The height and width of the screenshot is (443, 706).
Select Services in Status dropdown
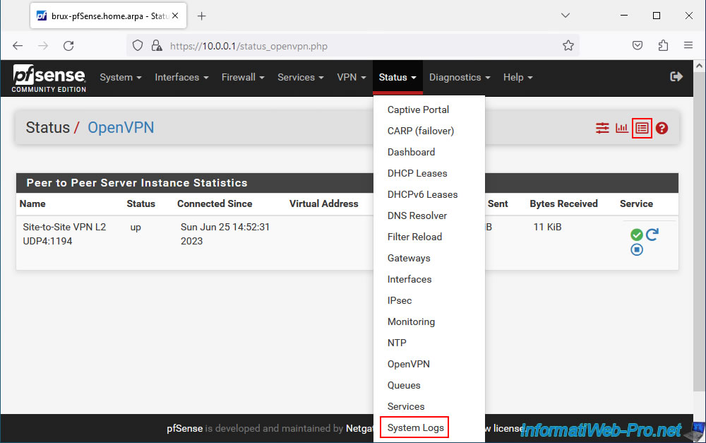click(x=406, y=406)
